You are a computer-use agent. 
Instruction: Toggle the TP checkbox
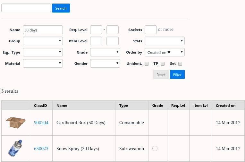(163, 64)
